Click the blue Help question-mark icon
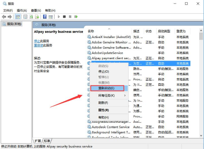The image size is (204, 149). (x=45, y=17)
